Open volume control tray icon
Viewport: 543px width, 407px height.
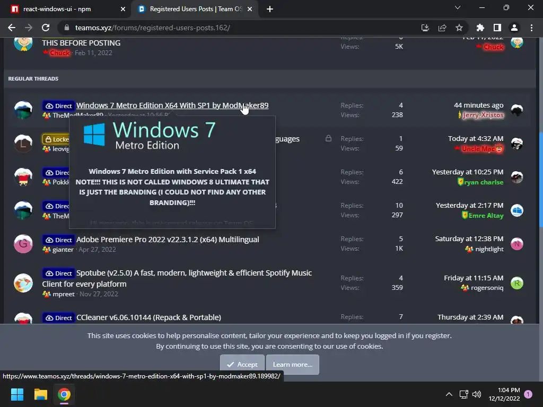pos(477,394)
